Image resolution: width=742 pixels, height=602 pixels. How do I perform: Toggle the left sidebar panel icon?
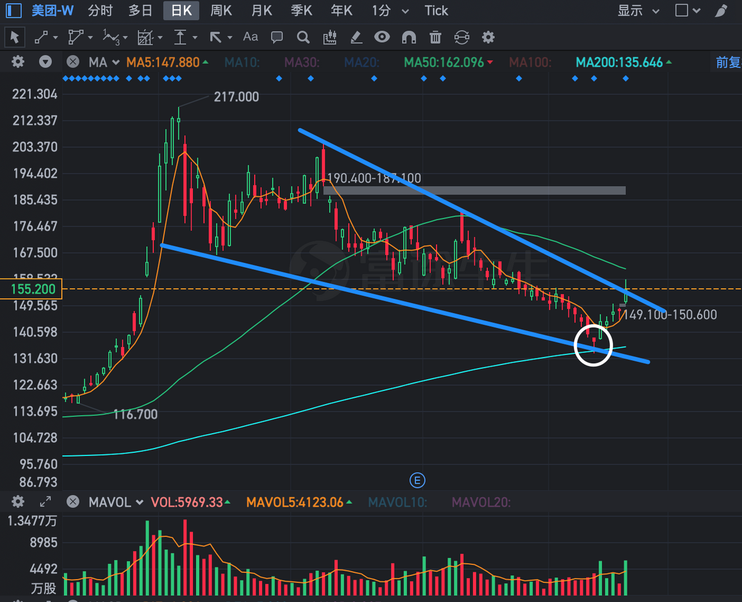click(14, 11)
